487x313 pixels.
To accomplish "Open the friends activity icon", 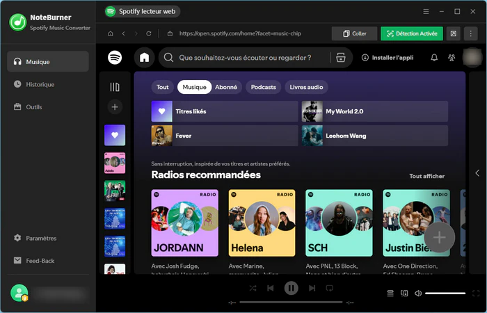I will tap(452, 58).
